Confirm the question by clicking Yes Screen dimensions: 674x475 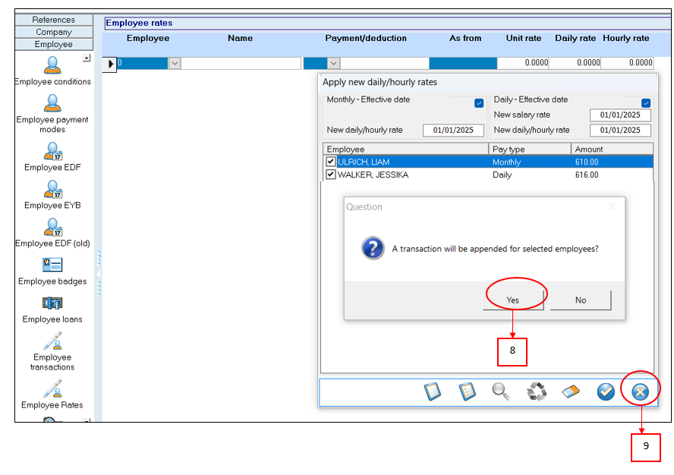point(513,300)
